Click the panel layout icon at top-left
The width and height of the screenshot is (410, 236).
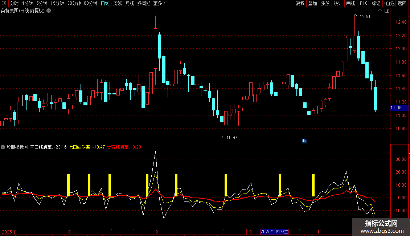(4, 3)
